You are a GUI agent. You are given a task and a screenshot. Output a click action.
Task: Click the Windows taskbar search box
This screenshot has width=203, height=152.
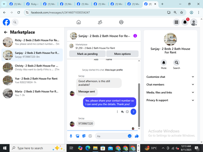tap(38, 148)
